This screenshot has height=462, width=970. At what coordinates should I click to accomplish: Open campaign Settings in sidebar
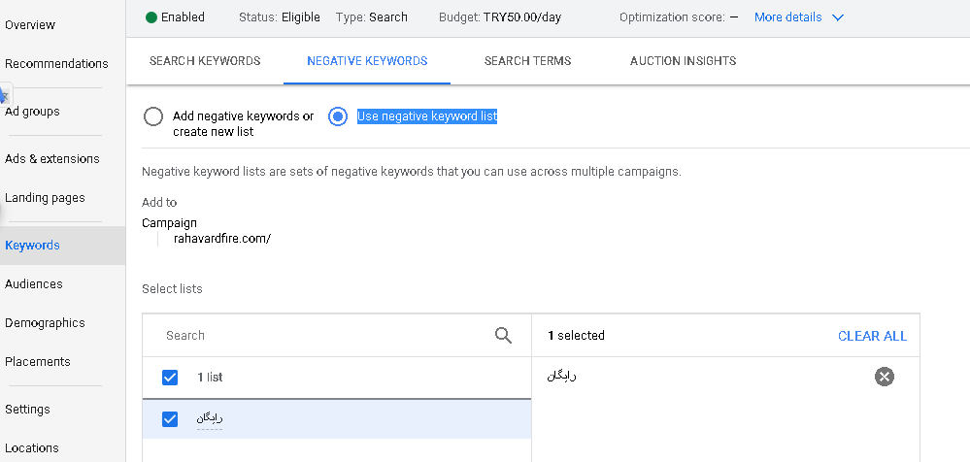click(27, 409)
